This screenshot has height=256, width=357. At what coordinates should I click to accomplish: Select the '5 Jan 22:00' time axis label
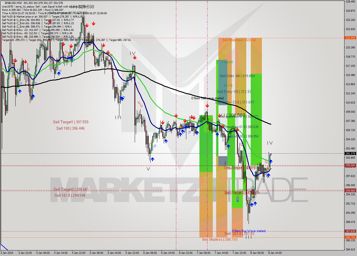[x=132, y=253]
